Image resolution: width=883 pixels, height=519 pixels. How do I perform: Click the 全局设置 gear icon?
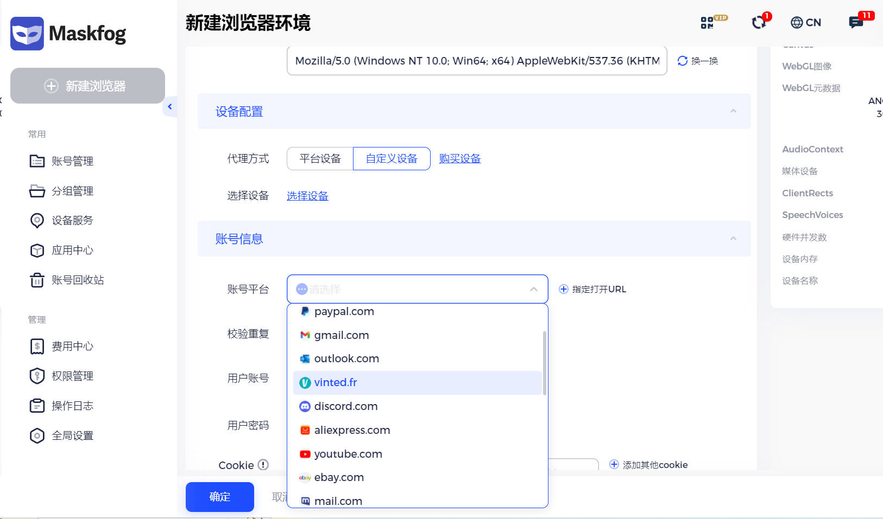click(37, 435)
